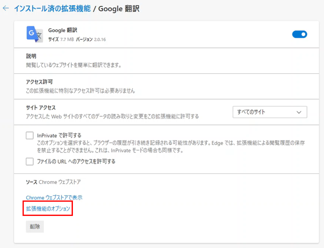Click the サイト アクセス section heading

tap(41, 108)
